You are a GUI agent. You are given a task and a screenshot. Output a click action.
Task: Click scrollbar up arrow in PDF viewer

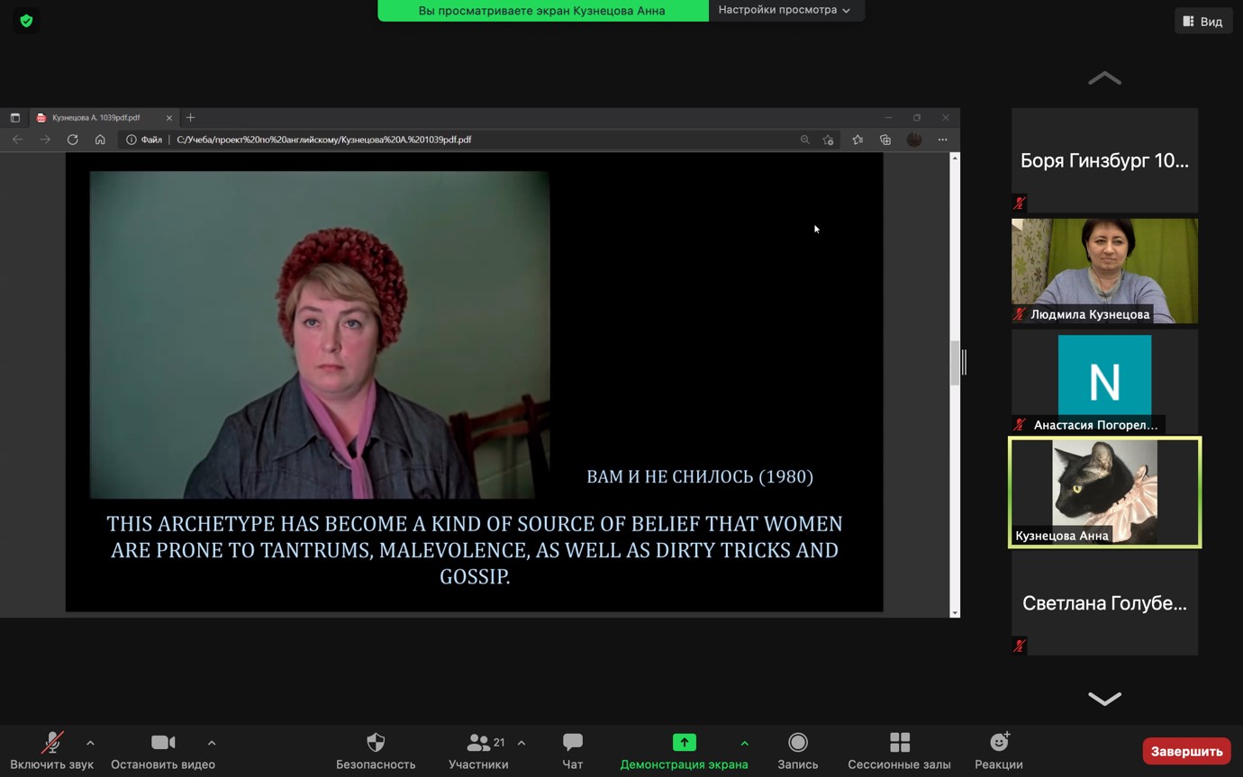955,158
